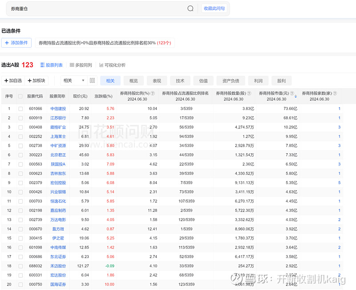Check the box for row 300223 北京君正
The width and height of the screenshot is (356, 290).
(x=20, y=155)
